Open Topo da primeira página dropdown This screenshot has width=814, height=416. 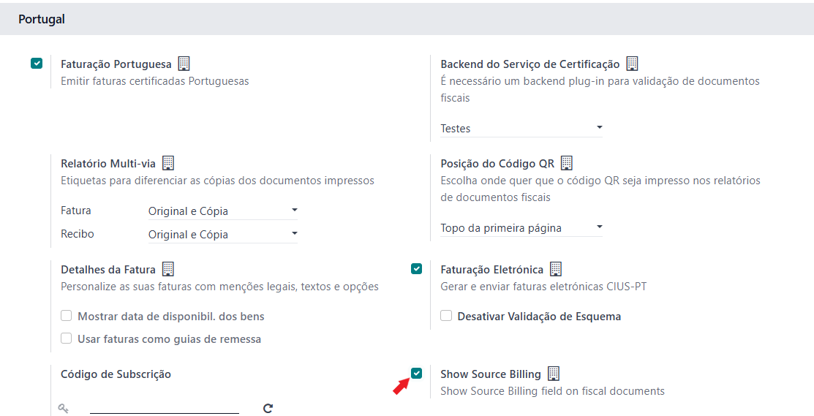coord(521,227)
